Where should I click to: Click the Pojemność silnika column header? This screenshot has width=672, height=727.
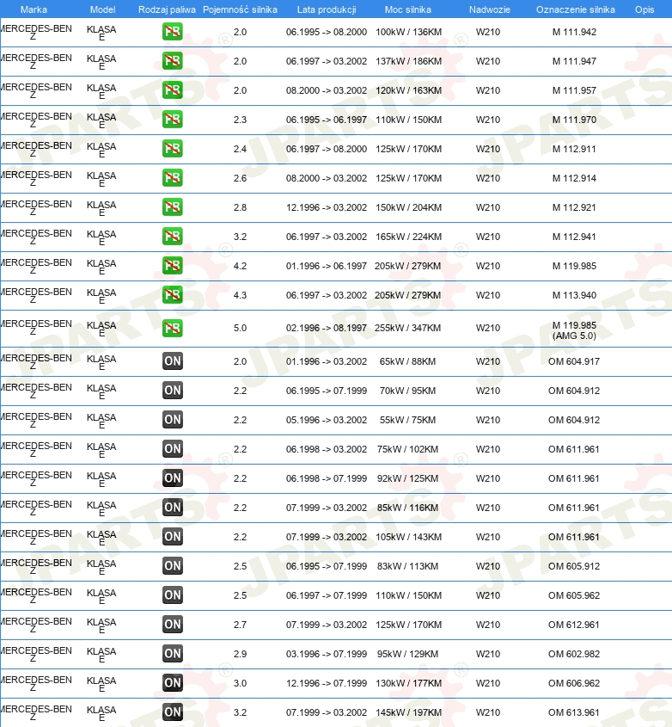(x=240, y=9)
